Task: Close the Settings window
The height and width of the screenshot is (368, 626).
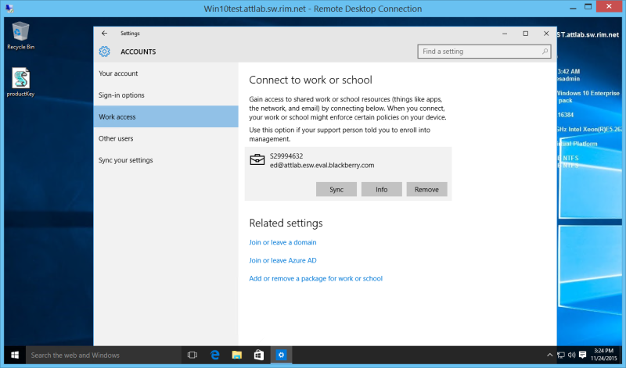Action: pos(546,34)
